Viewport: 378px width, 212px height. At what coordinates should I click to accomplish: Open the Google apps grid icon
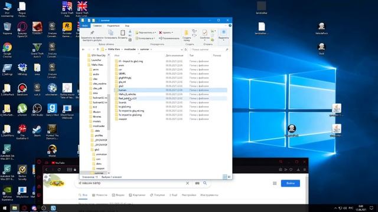275,183
